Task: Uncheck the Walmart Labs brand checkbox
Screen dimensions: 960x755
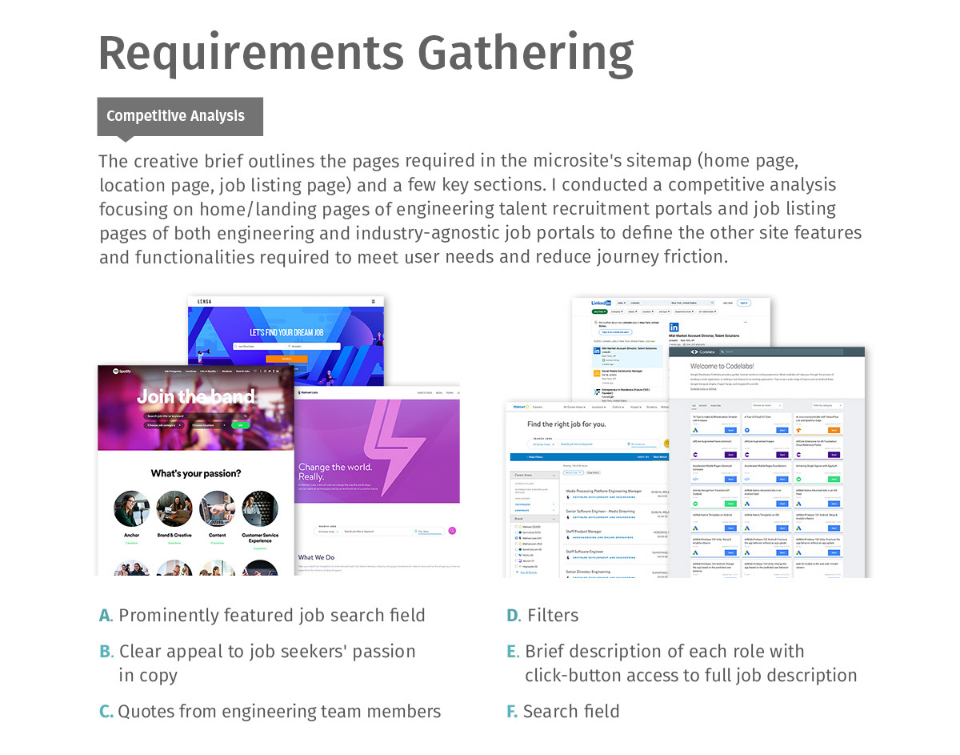Action: (516, 538)
